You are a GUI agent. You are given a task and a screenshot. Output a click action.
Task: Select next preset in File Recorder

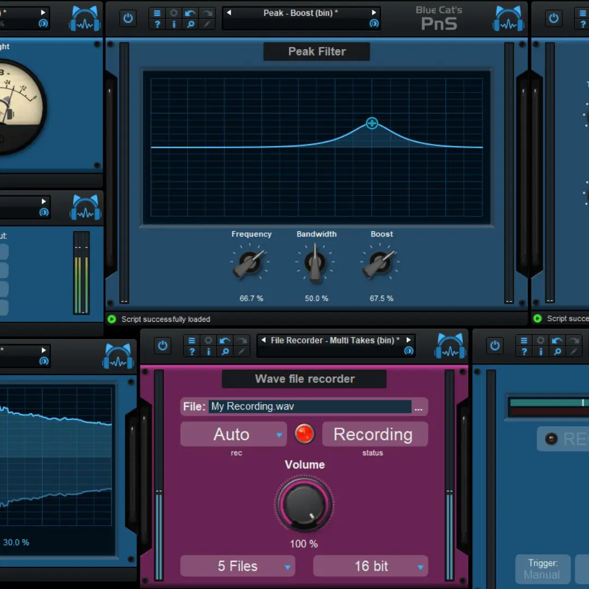pyautogui.click(x=408, y=340)
